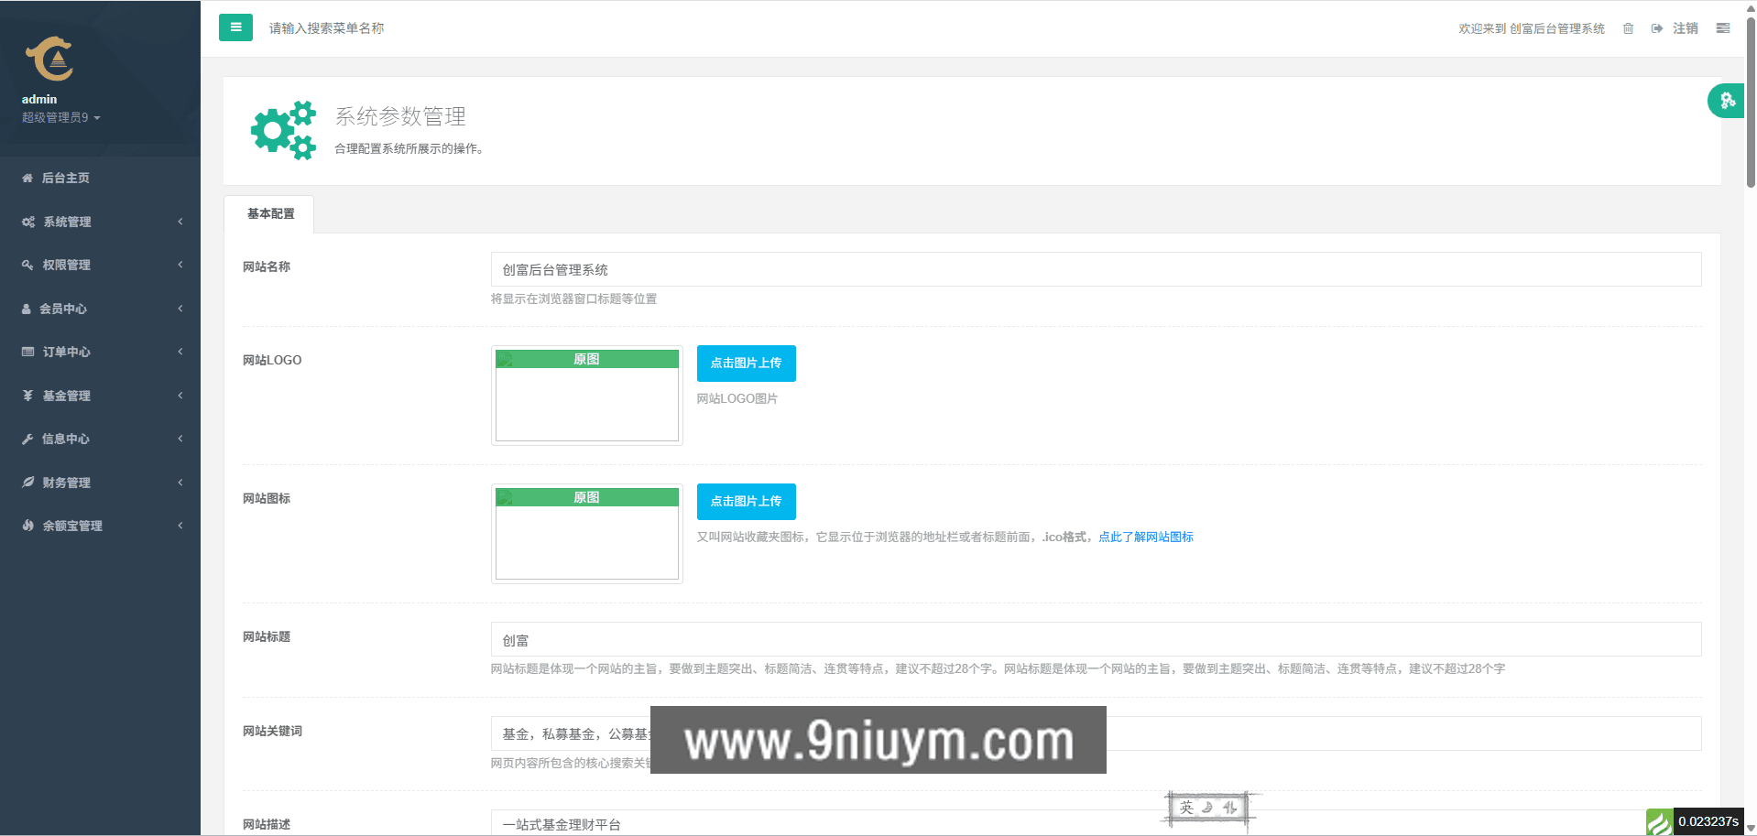Click the logout arrow icon near 注销
Screen dimensions: 1757x836
click(1656, 28)
